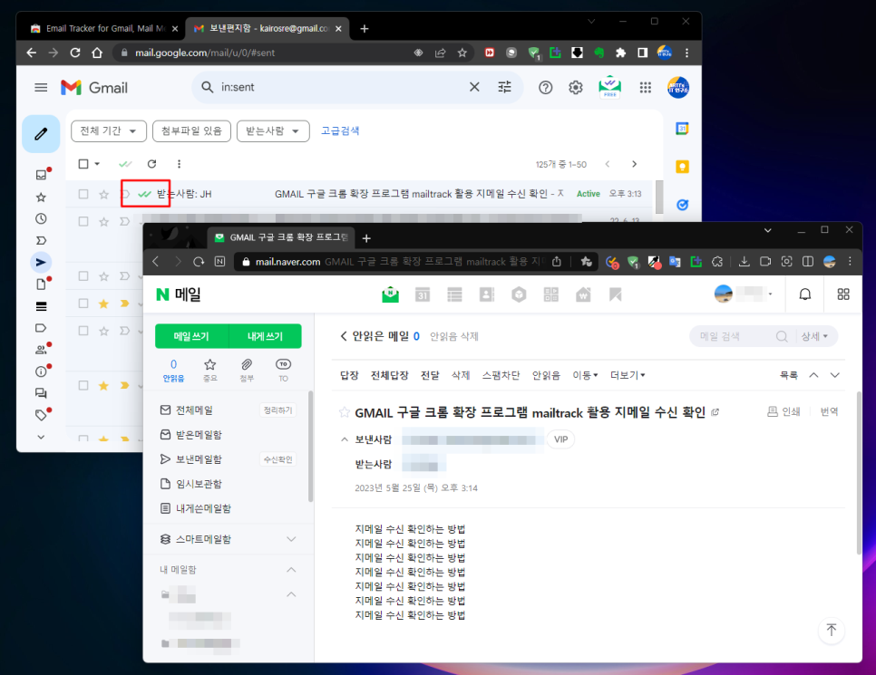Open Google Calendar side panel in Gmail
The width and height of the screenshot is (876, 675).
tap(682, 129)
